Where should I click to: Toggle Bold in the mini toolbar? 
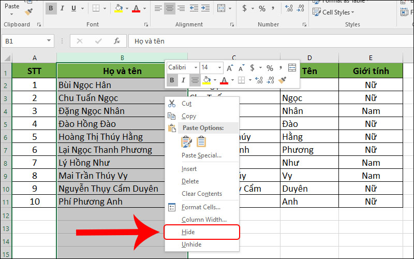click(172, 80)
